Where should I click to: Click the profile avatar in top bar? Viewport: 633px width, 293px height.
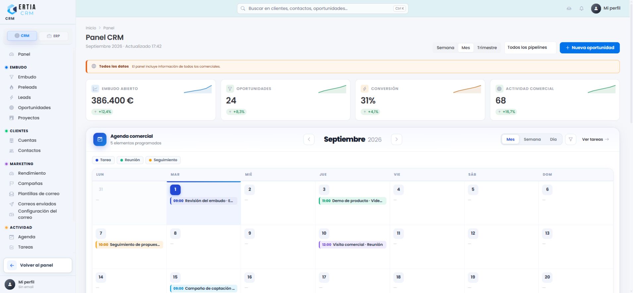(x=596, y=9)
